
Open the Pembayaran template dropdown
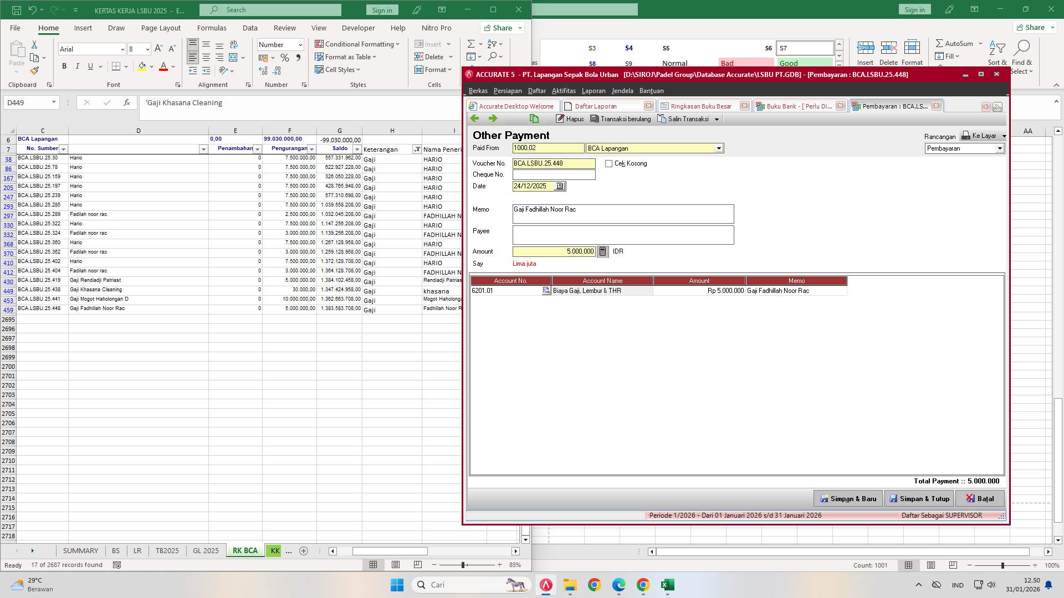click(x=1000, y=148)
